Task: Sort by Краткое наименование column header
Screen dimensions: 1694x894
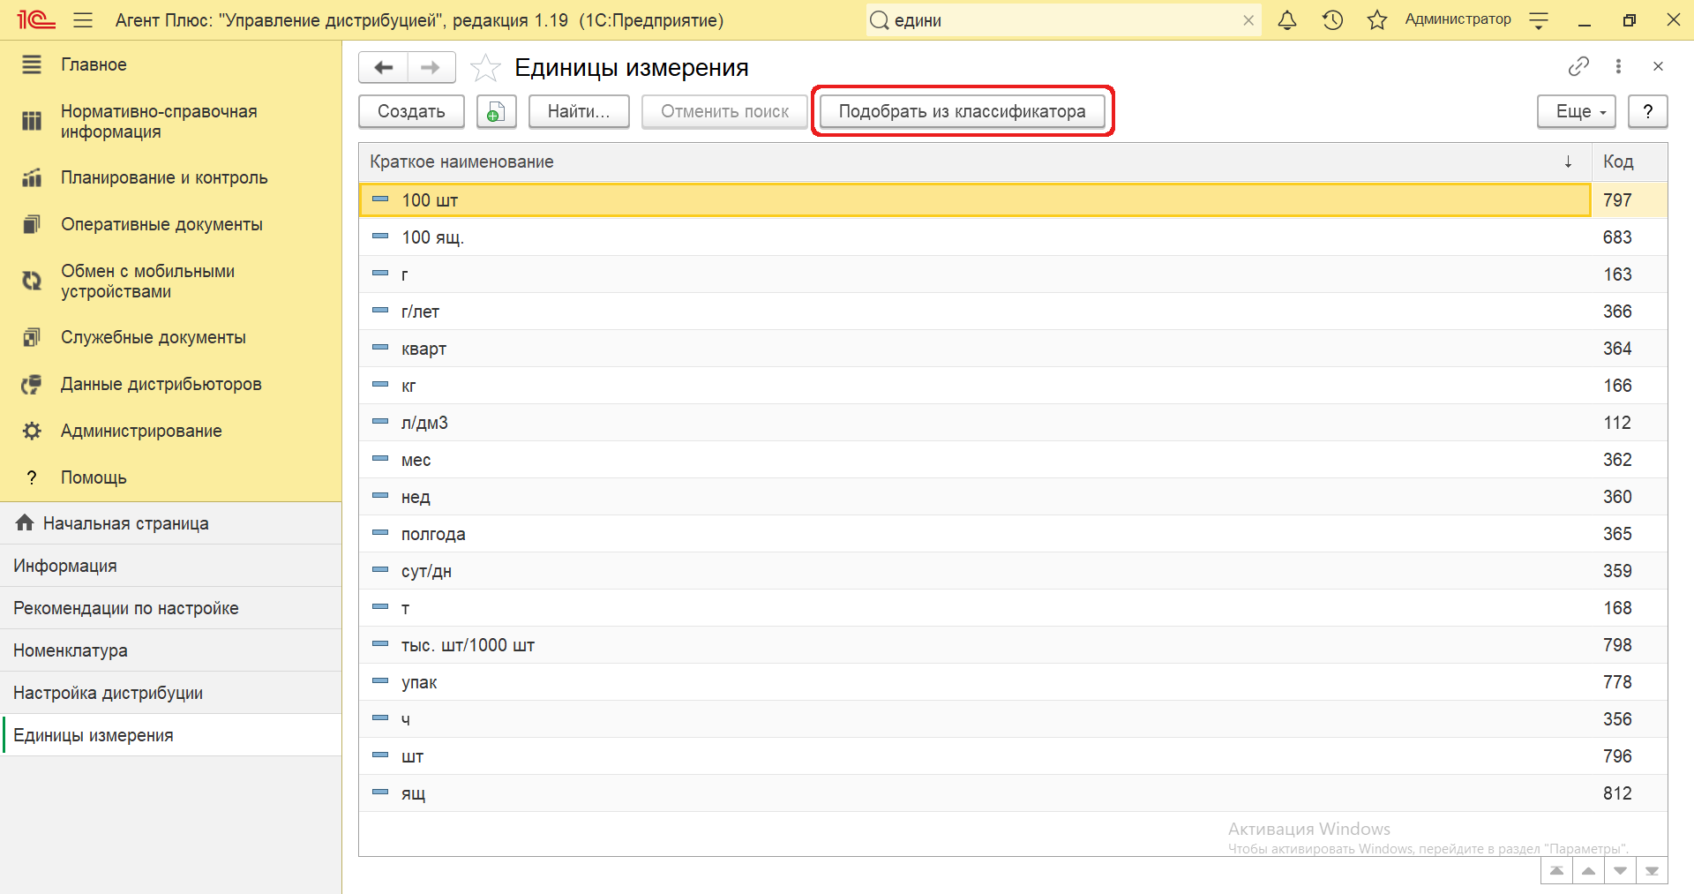Action: coord(975,162)
